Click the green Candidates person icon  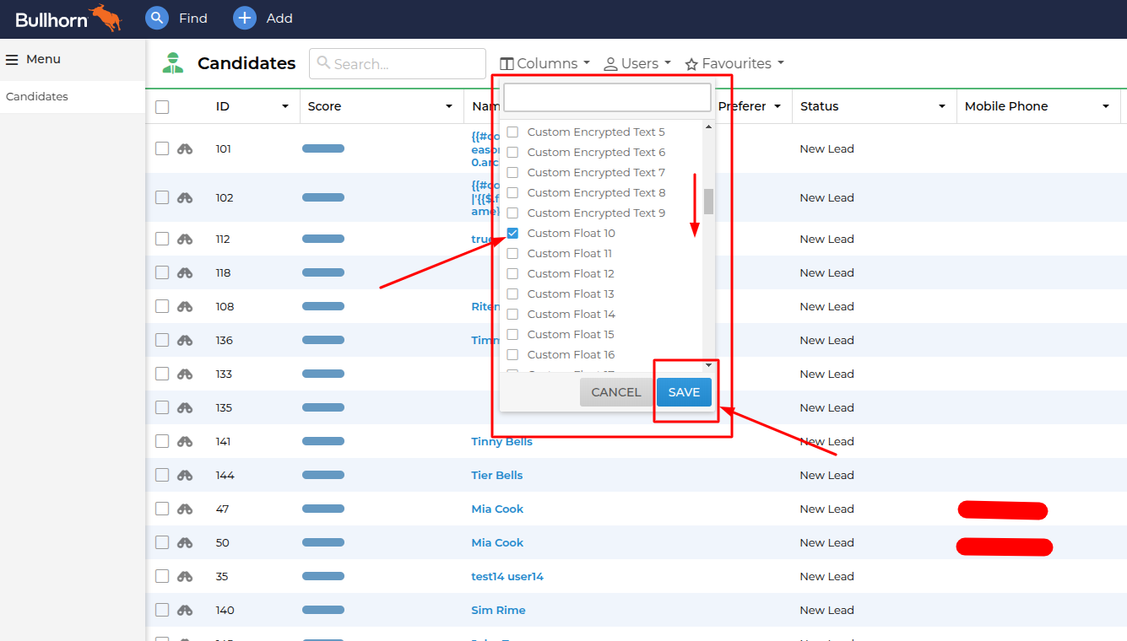click(173, 62)
